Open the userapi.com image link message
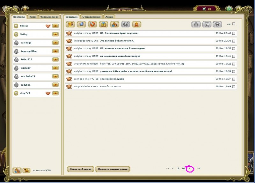The image size is (255, 183). 142,64
